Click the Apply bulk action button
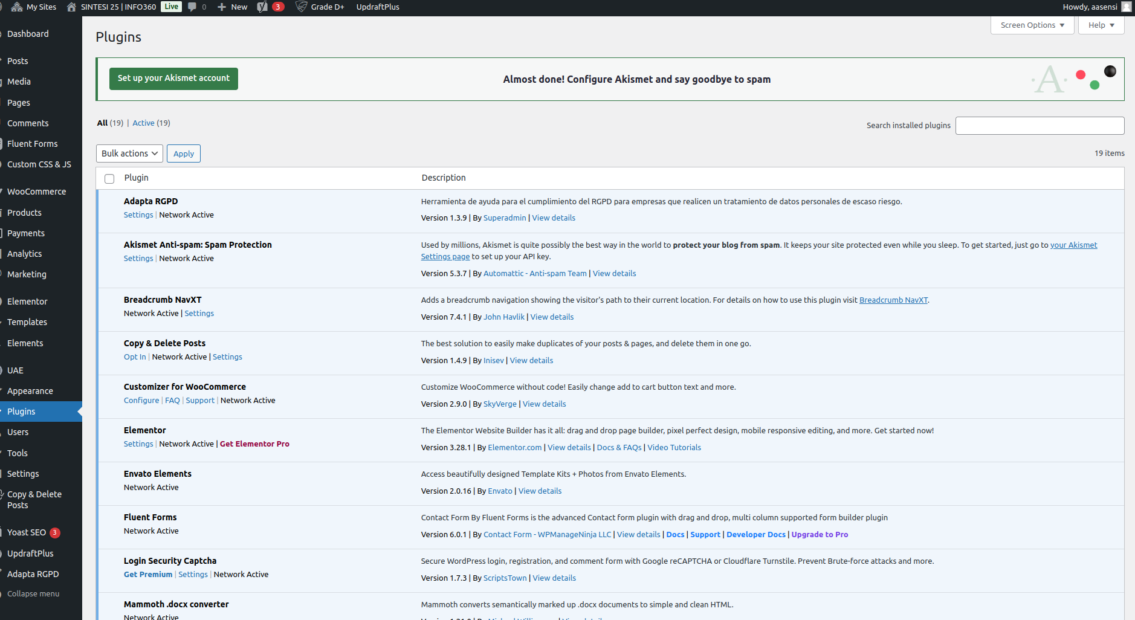Viewport: 1135px width, 620px height. (184, 153)
